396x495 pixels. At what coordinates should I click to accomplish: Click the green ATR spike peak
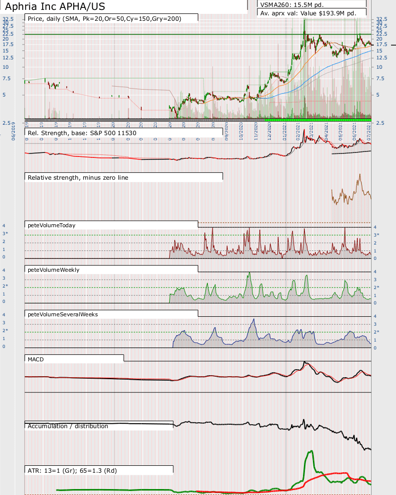(311, 451)
